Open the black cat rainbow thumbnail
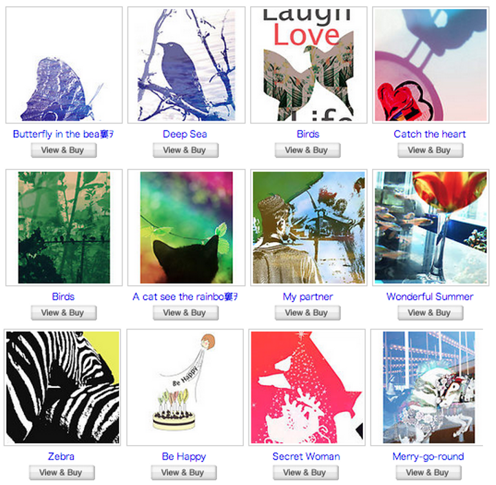Screen dimensions: 496x485 186,227
